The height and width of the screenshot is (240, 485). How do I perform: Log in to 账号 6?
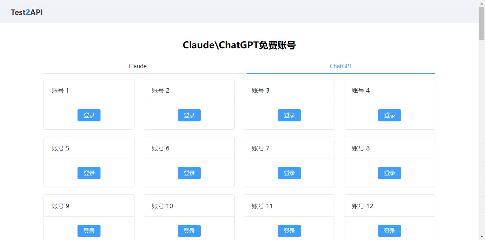point(189,173)
